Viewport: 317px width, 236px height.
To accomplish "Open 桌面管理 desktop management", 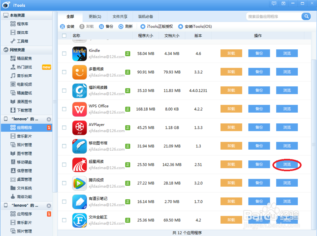I will tap(24, 179).
